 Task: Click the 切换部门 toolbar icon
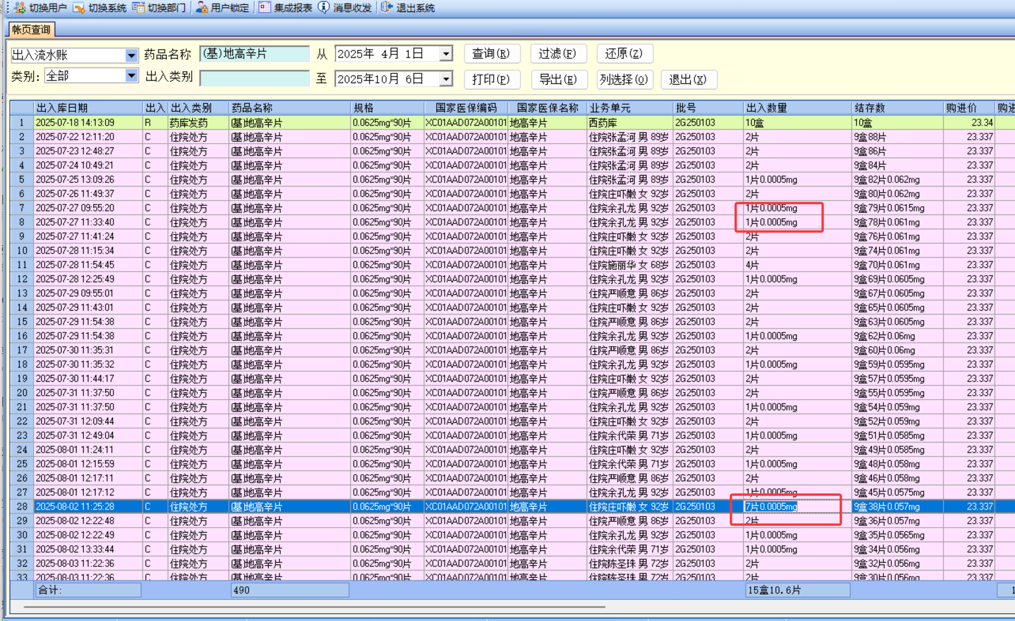pyautogui.click(x=139, y=7)
